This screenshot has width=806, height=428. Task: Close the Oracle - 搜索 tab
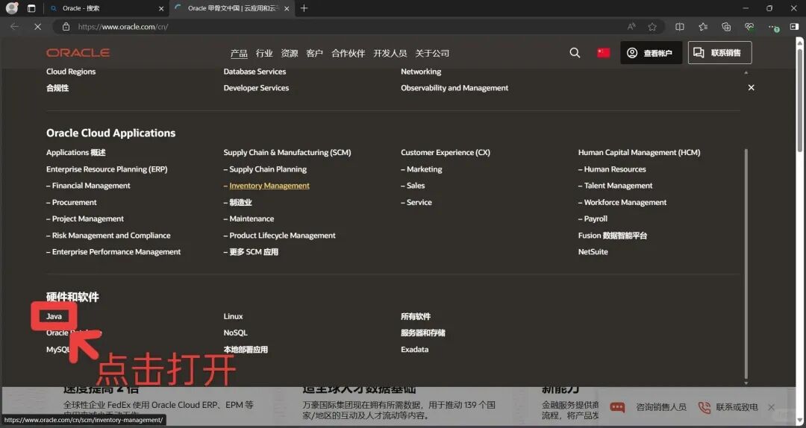pos(161,8)
